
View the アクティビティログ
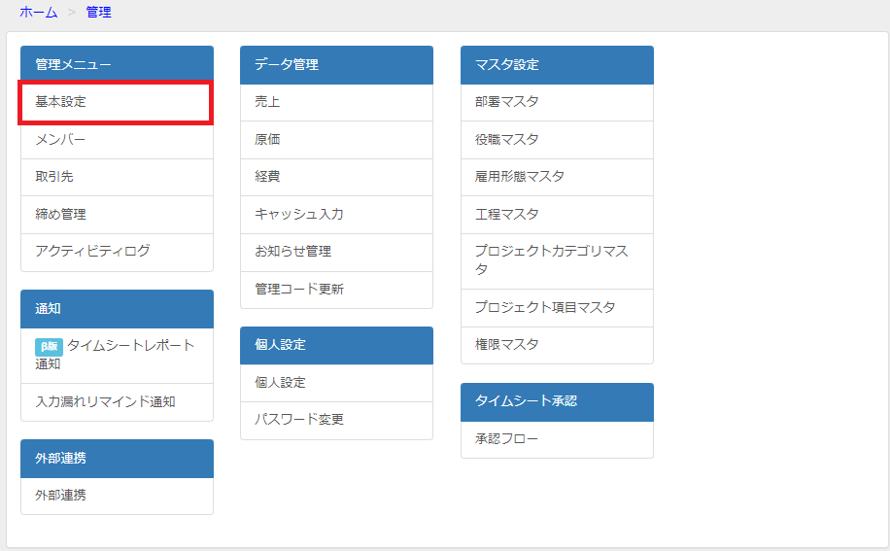(117, 252)
